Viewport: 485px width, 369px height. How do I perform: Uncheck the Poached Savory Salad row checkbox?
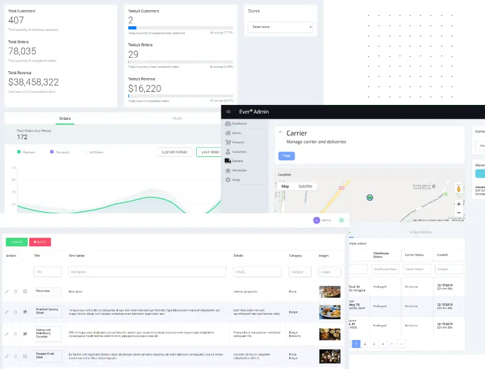(x=25, y=312)
